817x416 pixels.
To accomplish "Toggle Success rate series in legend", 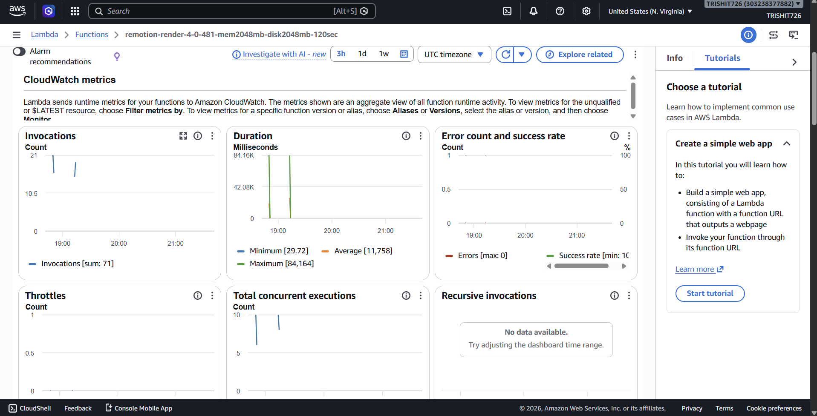I will [x=588, y=255].
